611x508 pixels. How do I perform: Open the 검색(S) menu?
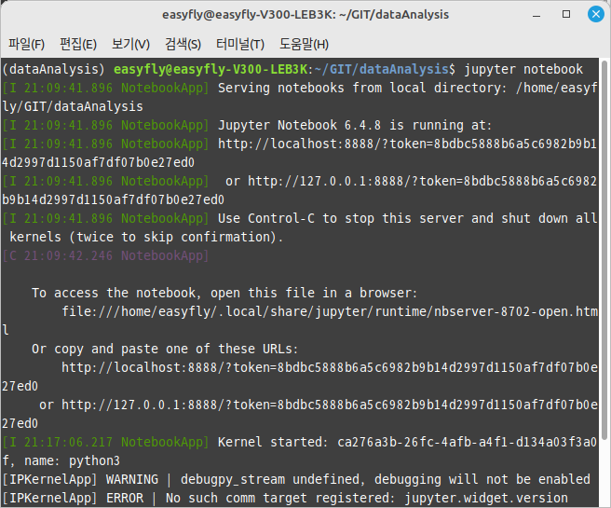[183, 44]
